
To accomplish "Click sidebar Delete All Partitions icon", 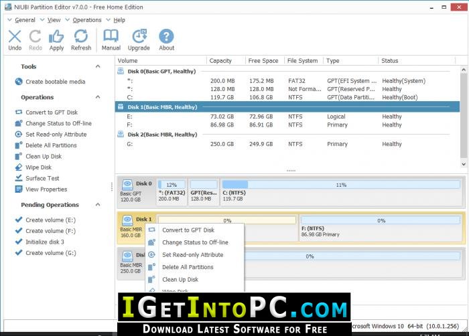I will click(x=19, y=145).
